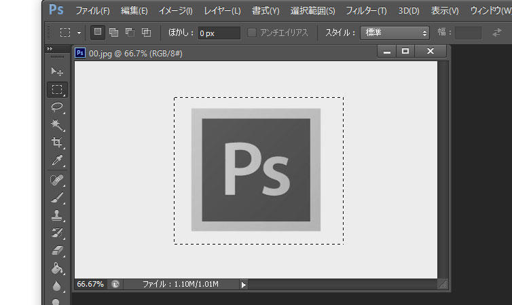Screen dimensions: 512x305
Task: Select the History Brush tool
Action: 57,233
